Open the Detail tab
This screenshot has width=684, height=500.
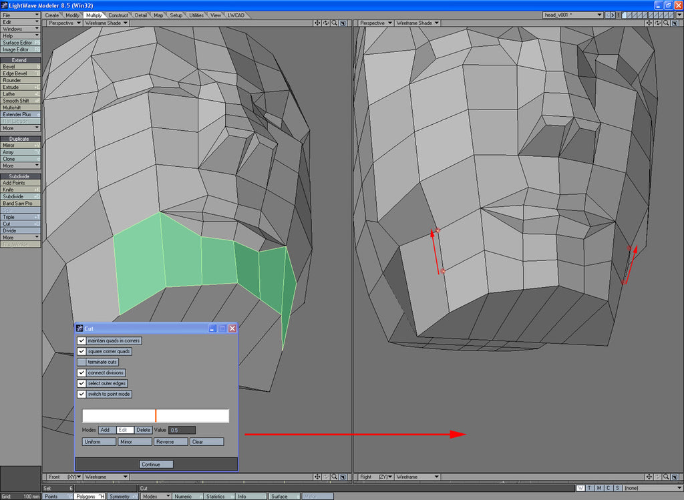(x=141, y=15)
